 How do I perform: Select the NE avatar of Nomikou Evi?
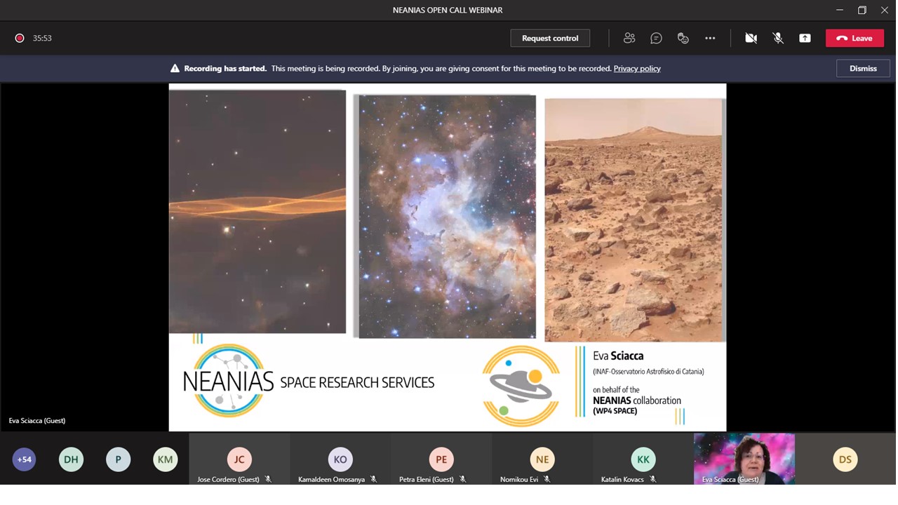click(542, 459)
